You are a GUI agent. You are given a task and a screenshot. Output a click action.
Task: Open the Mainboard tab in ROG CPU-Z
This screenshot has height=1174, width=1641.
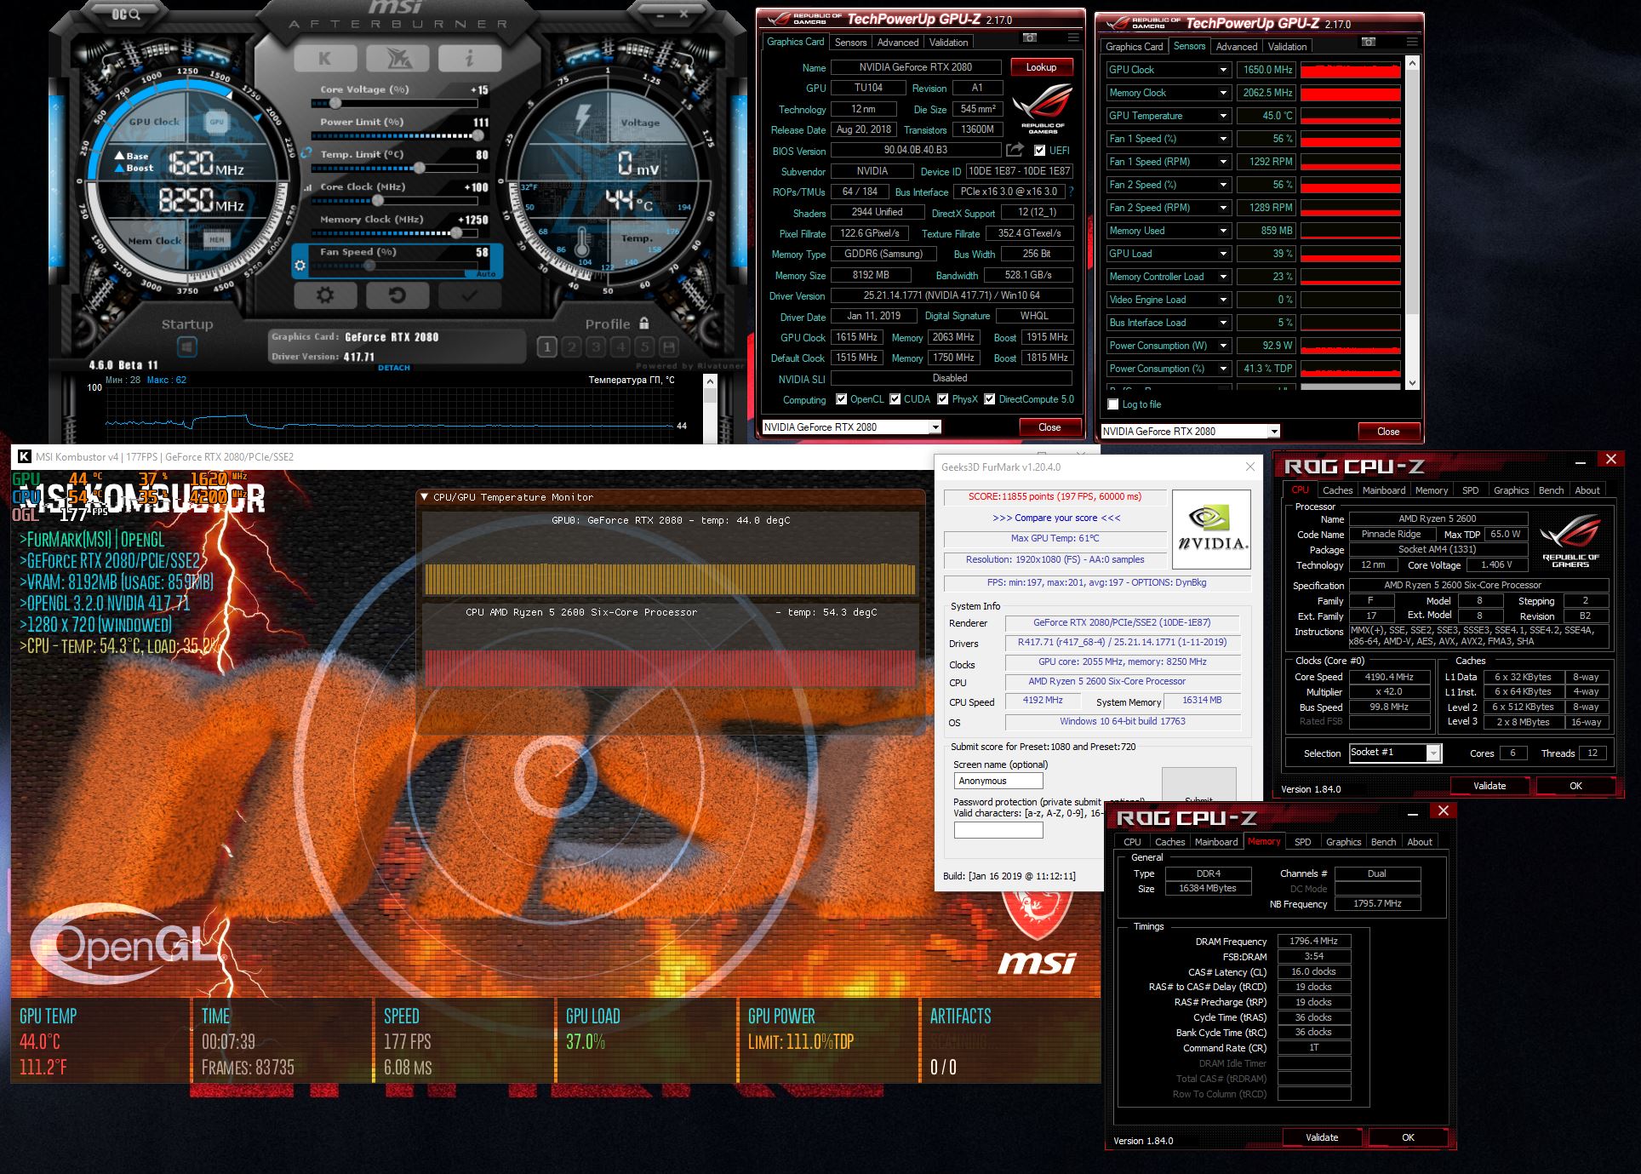[1383, 490]
